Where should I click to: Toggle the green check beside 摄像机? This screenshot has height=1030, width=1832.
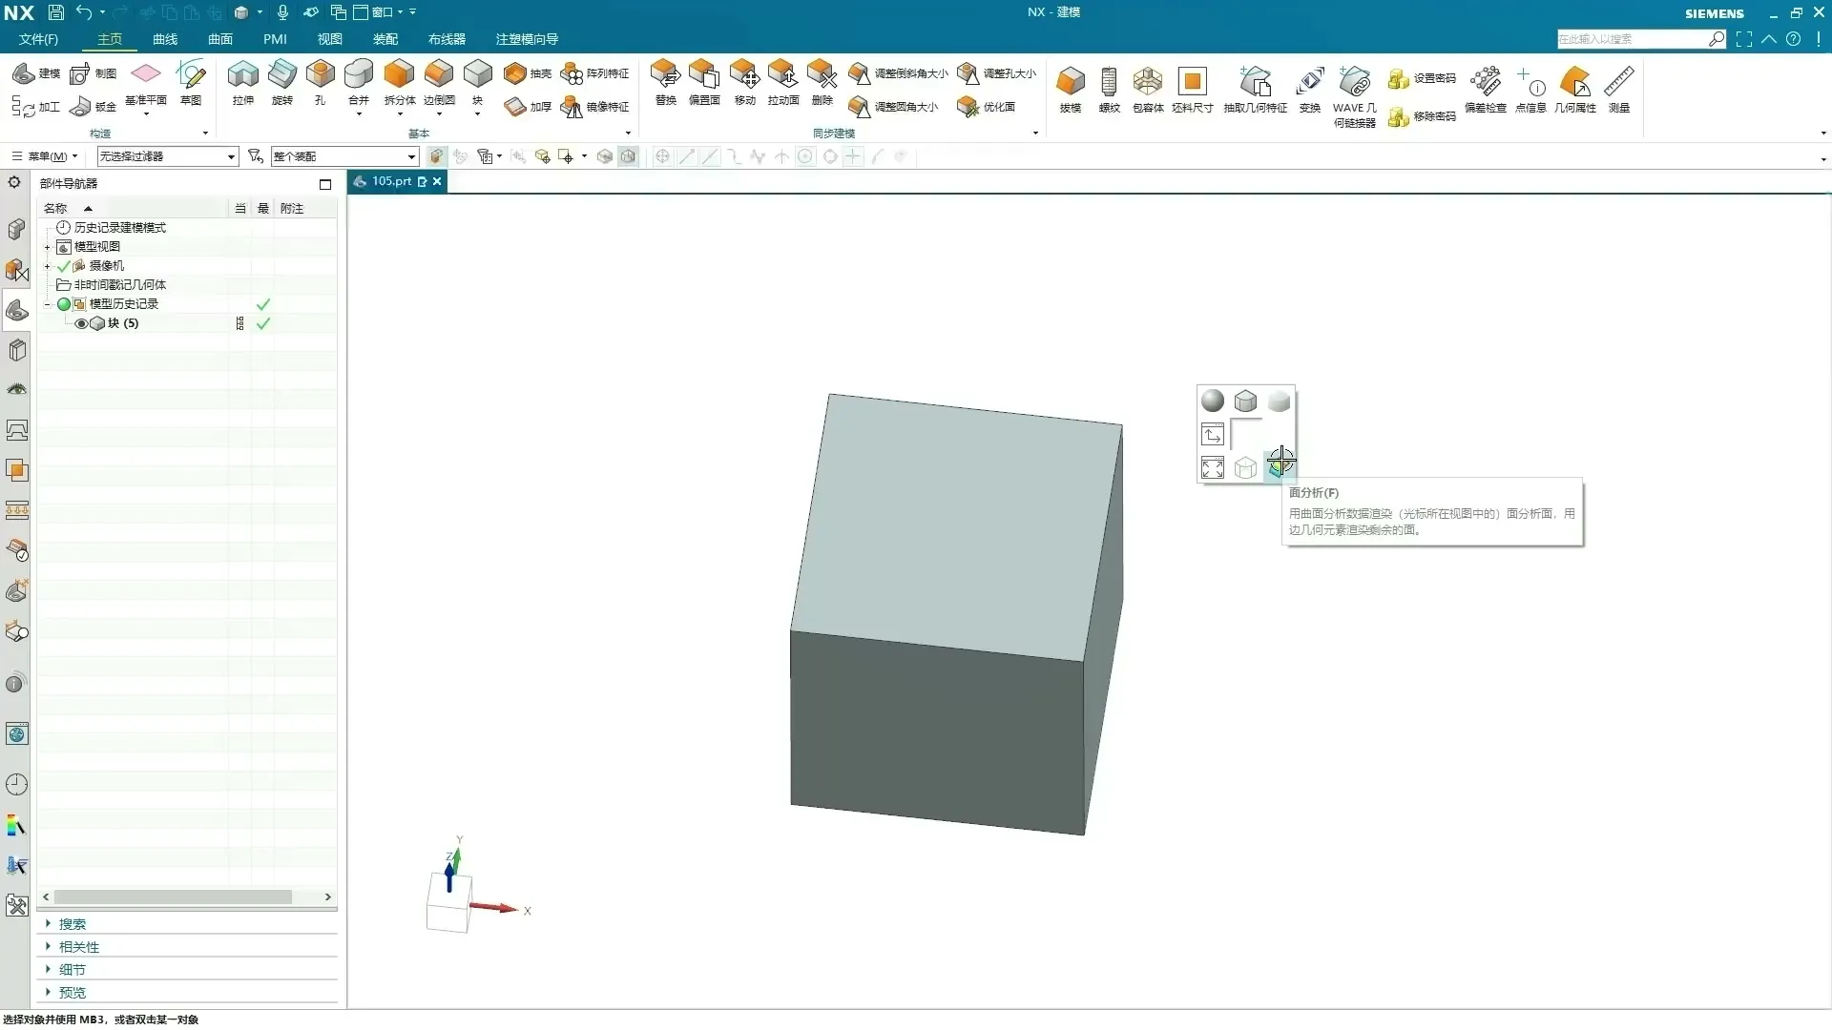[64, 266]
